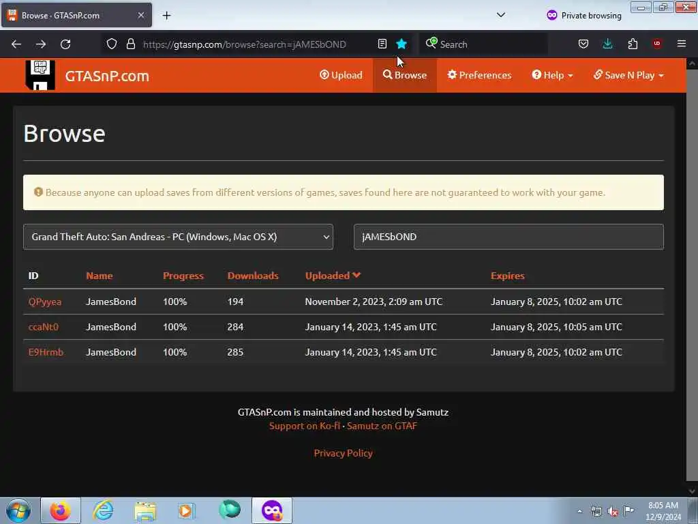Screen dimensions: 698x524
Task: Click the November 2, 2023 upload date
Action: [374, 302]
